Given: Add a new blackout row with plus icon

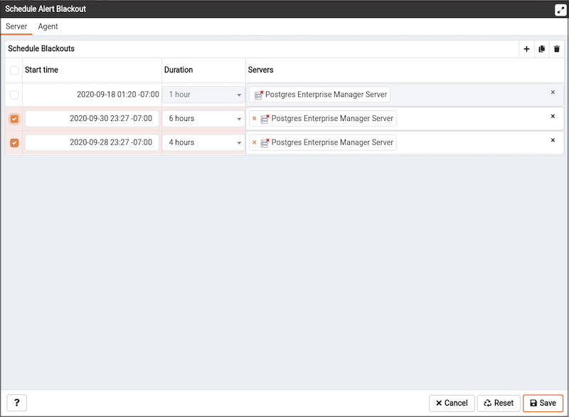Looking at the screenshot, I should [526, 49].
